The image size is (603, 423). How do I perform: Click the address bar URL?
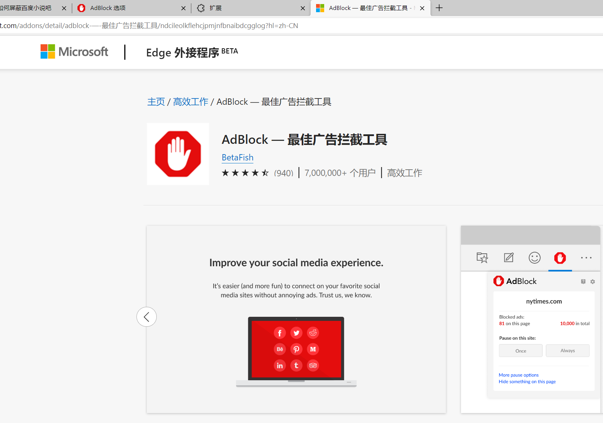coord(149,25)
